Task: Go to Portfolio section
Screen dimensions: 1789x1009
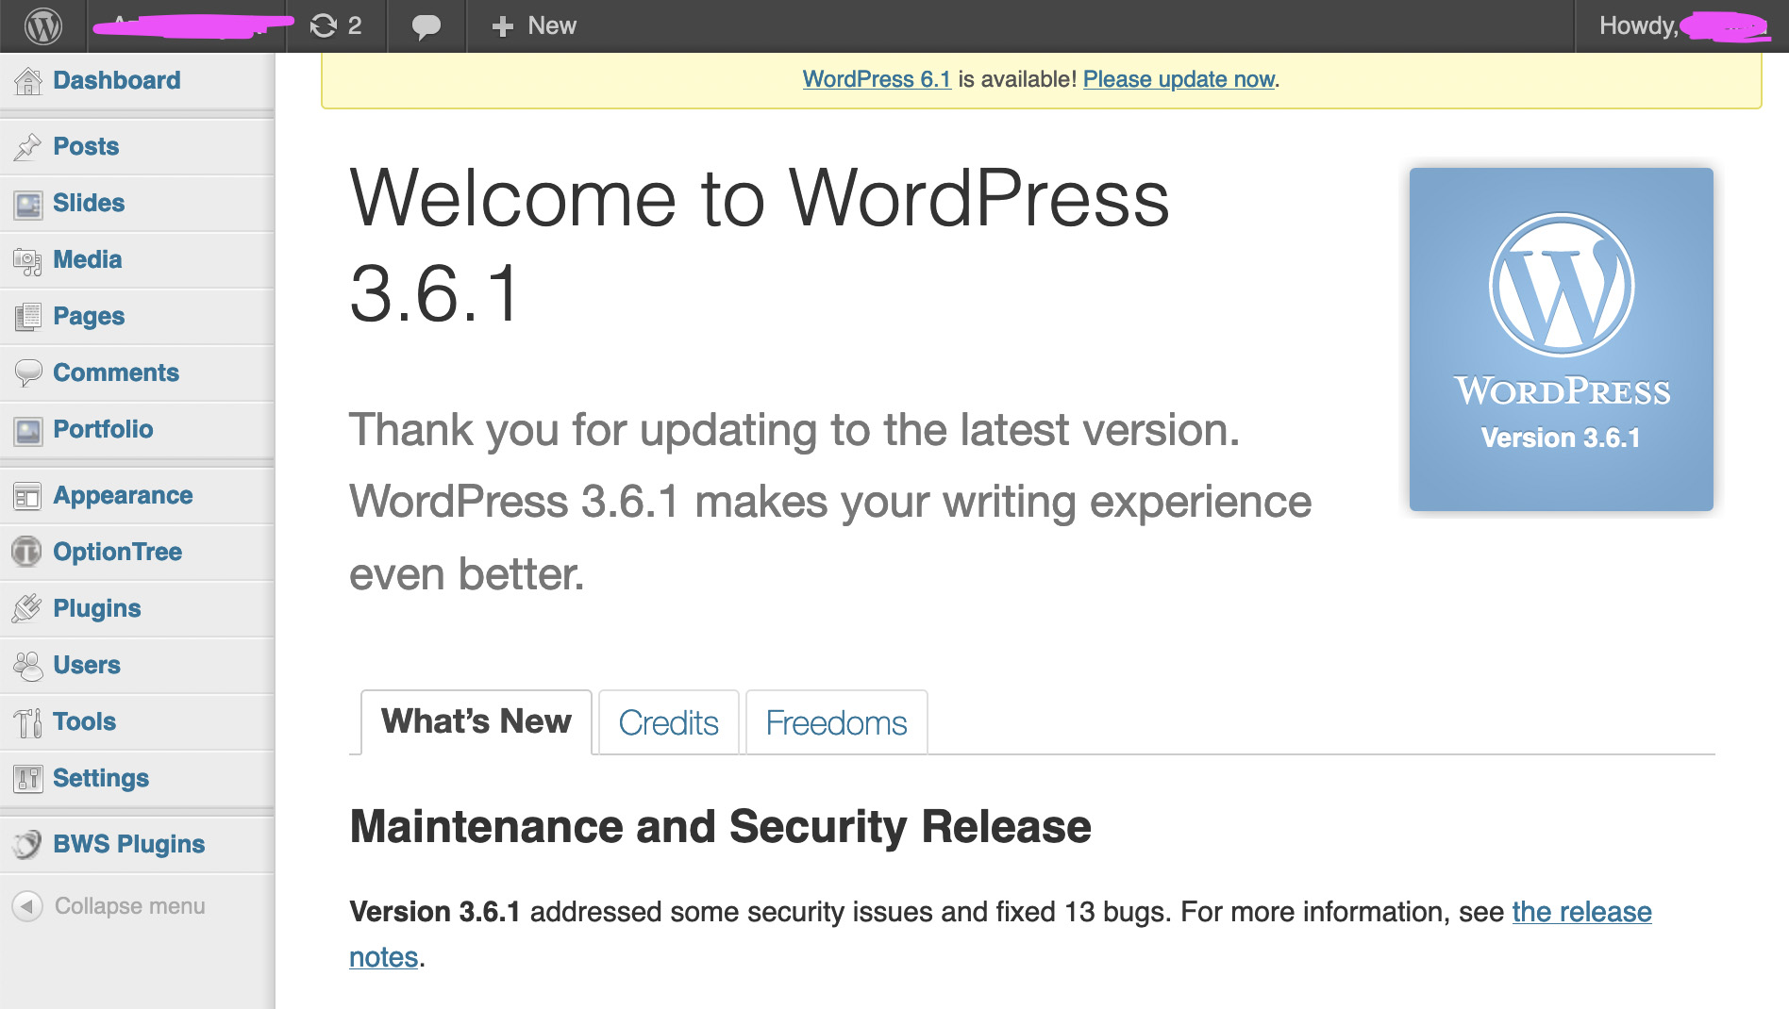Action: click(103, 429)
